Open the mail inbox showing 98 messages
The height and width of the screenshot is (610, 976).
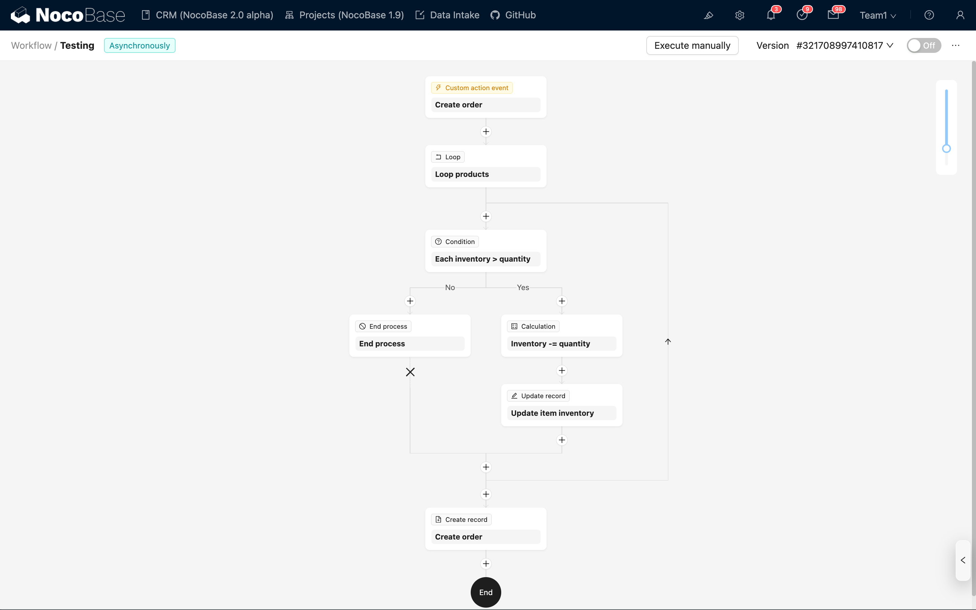834,15
